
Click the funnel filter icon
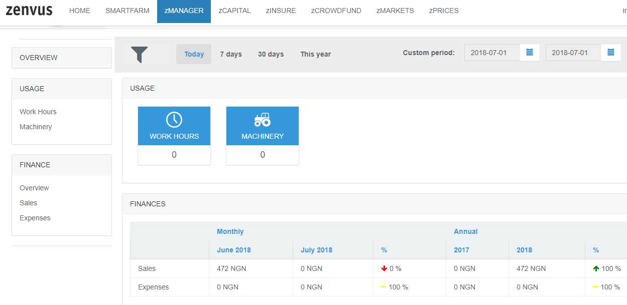click(x=140, y=54)
